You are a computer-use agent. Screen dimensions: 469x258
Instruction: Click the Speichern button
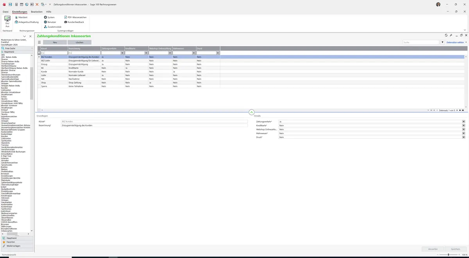pos(455,249)
